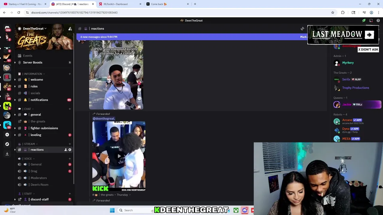
Task: Open the clapperboard server icon with badge 22
Action: [x=7, y=125]
